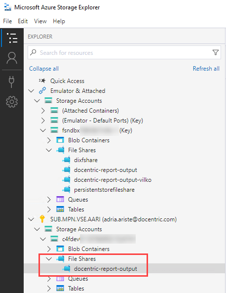Screen dimensions: 226x293
Task: Click the persistentstorefileshare share icon
Action: pyautogui.click(x=67, y=189)
